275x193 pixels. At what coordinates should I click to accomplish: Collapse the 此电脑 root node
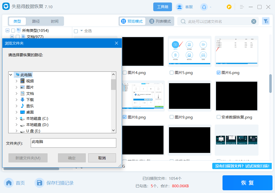(x=11, y=75)
